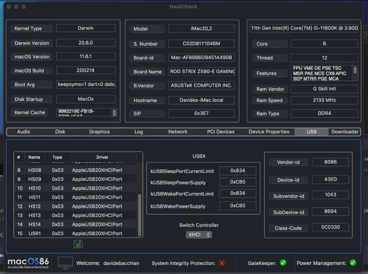Click the macOS Version value 11.6.1
The image size is (368, 274).
pyautogui.click(x=86, y=56)
